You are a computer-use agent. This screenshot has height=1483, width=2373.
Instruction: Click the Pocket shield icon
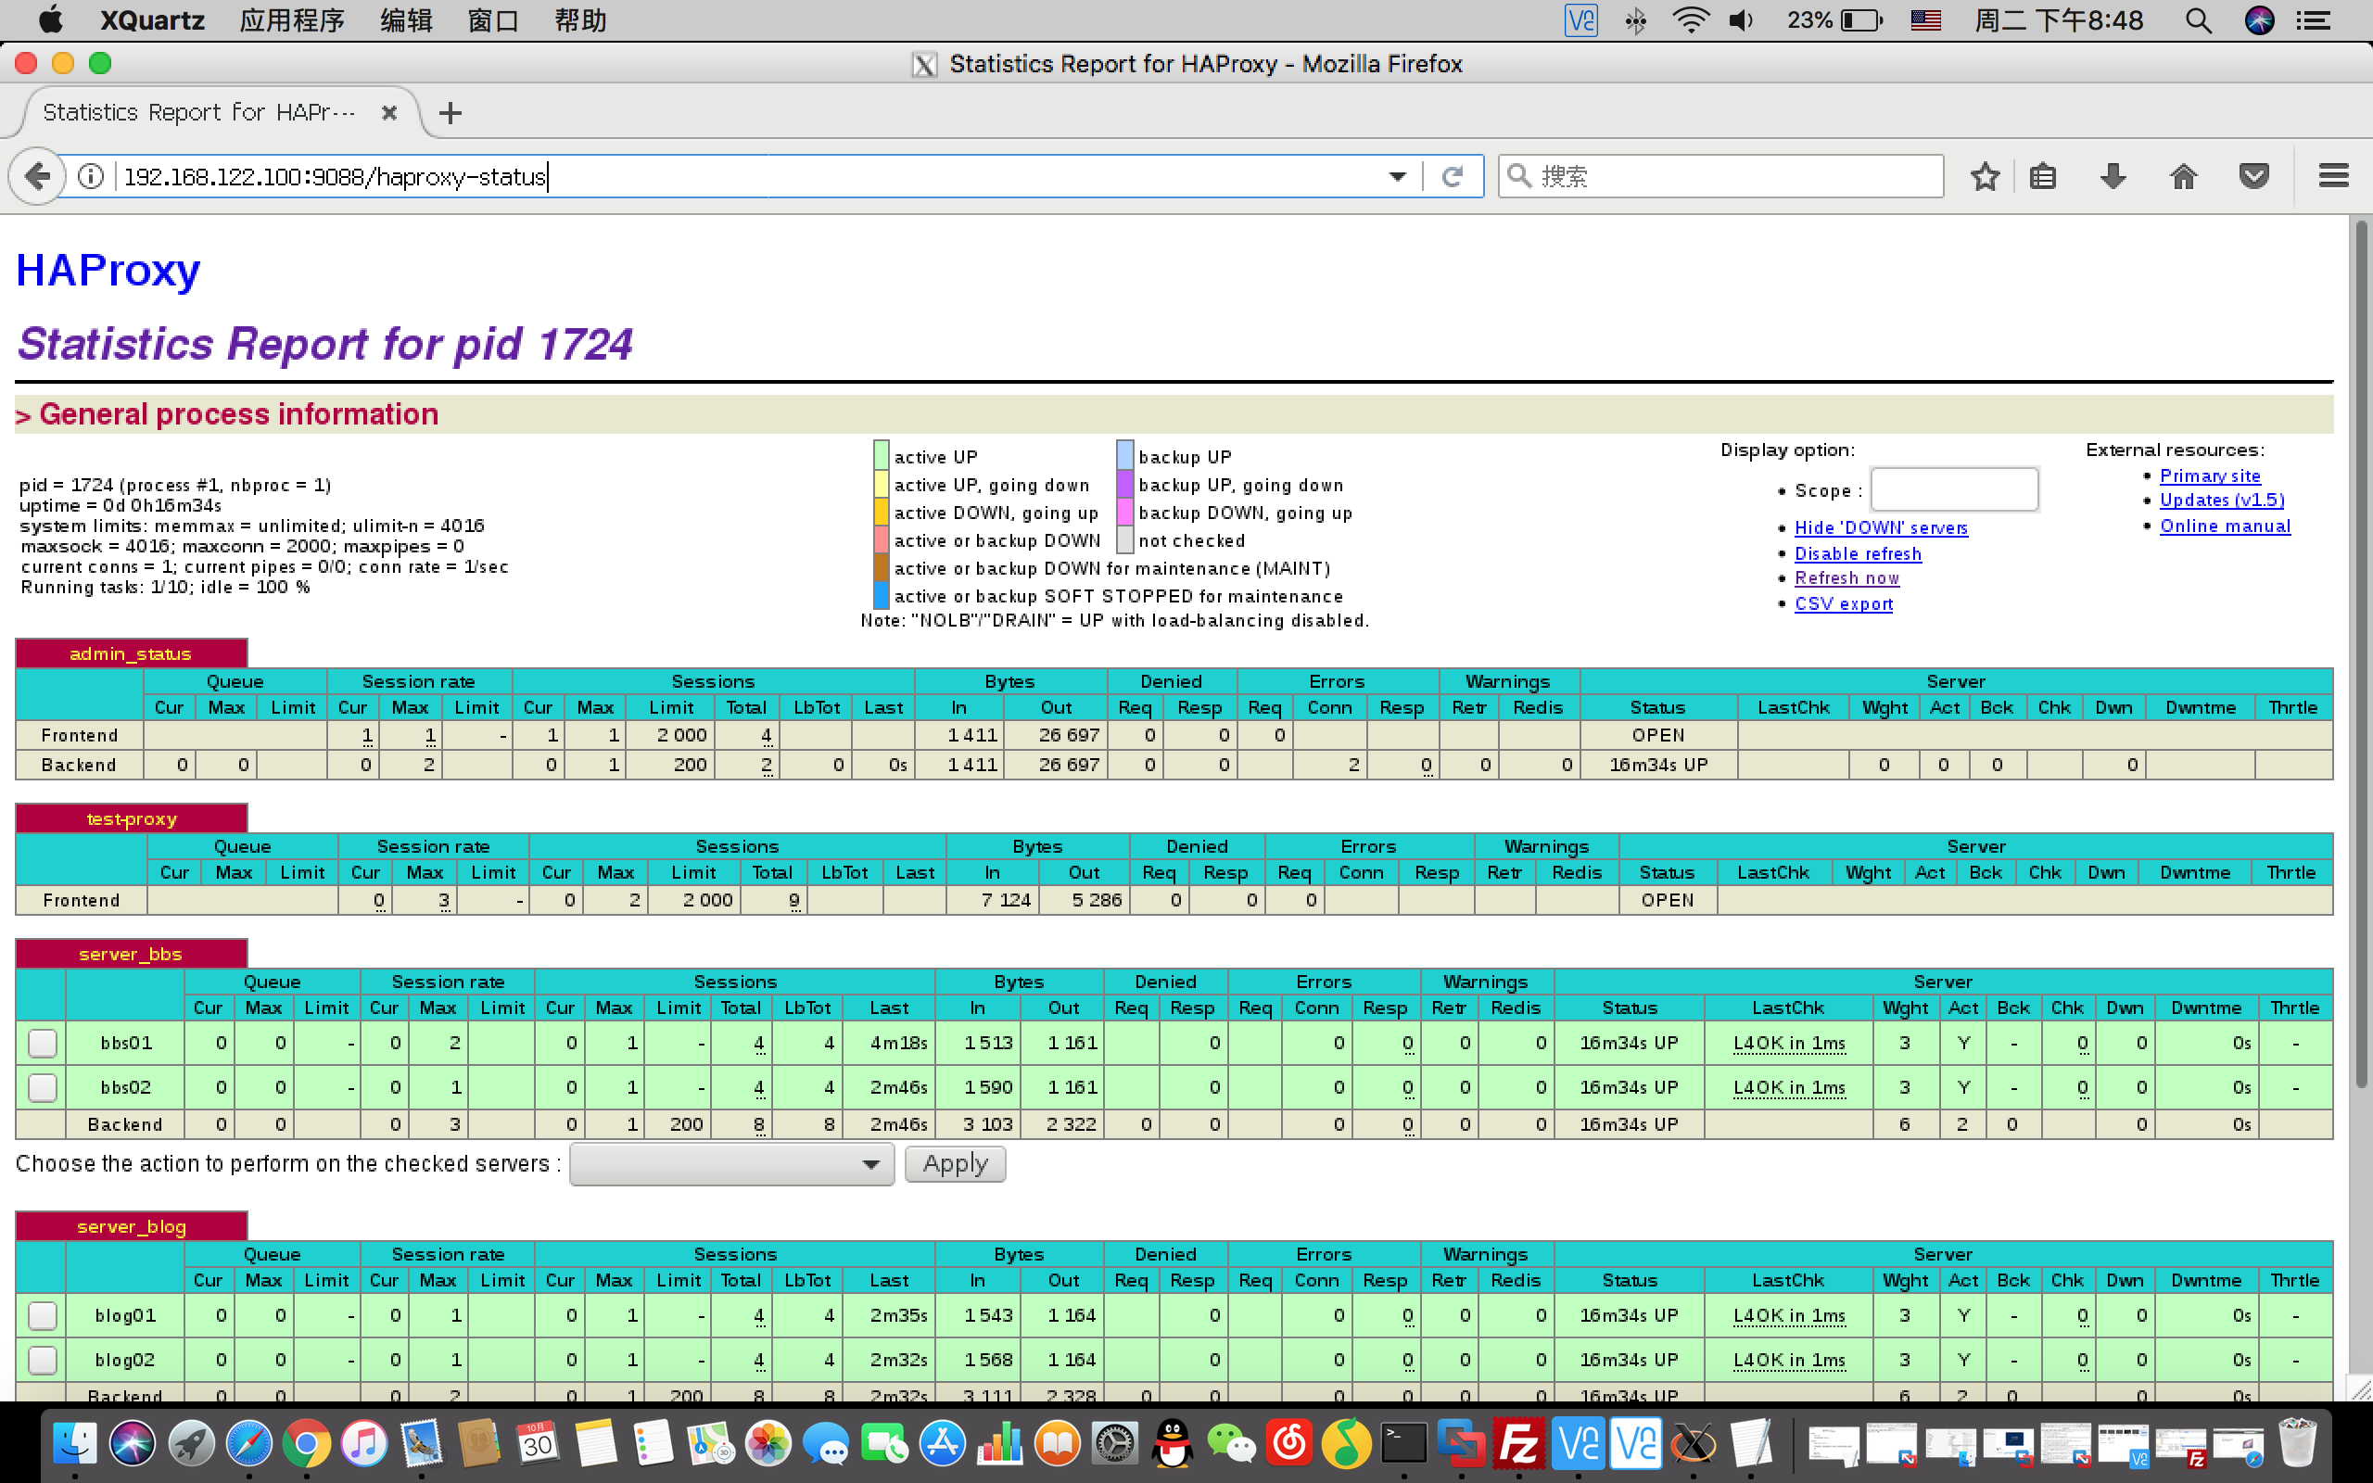[2253, 176]
